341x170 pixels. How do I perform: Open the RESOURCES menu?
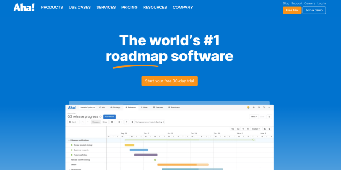click(155, 7)
